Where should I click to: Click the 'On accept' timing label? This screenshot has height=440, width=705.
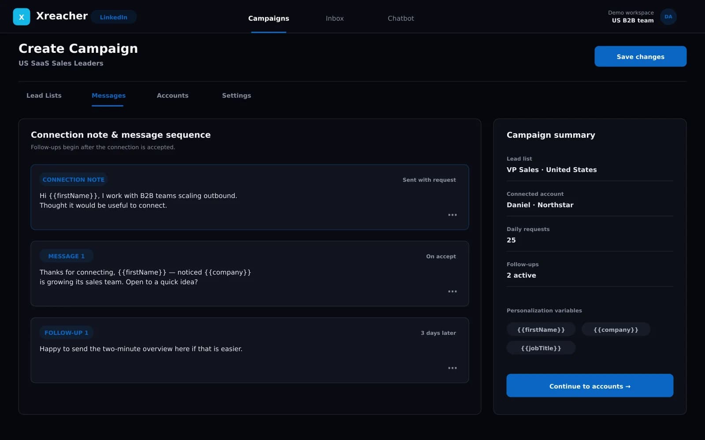pos(441,257)
